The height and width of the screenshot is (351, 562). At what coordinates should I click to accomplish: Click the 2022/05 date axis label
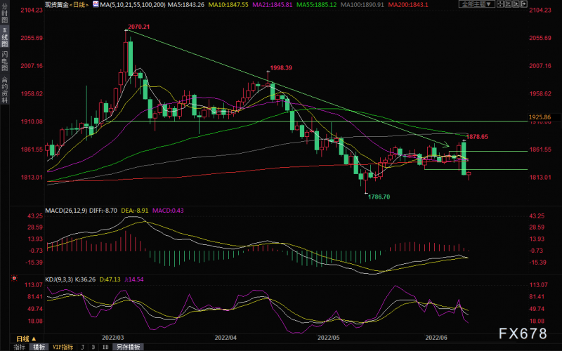tap(329, 338)
